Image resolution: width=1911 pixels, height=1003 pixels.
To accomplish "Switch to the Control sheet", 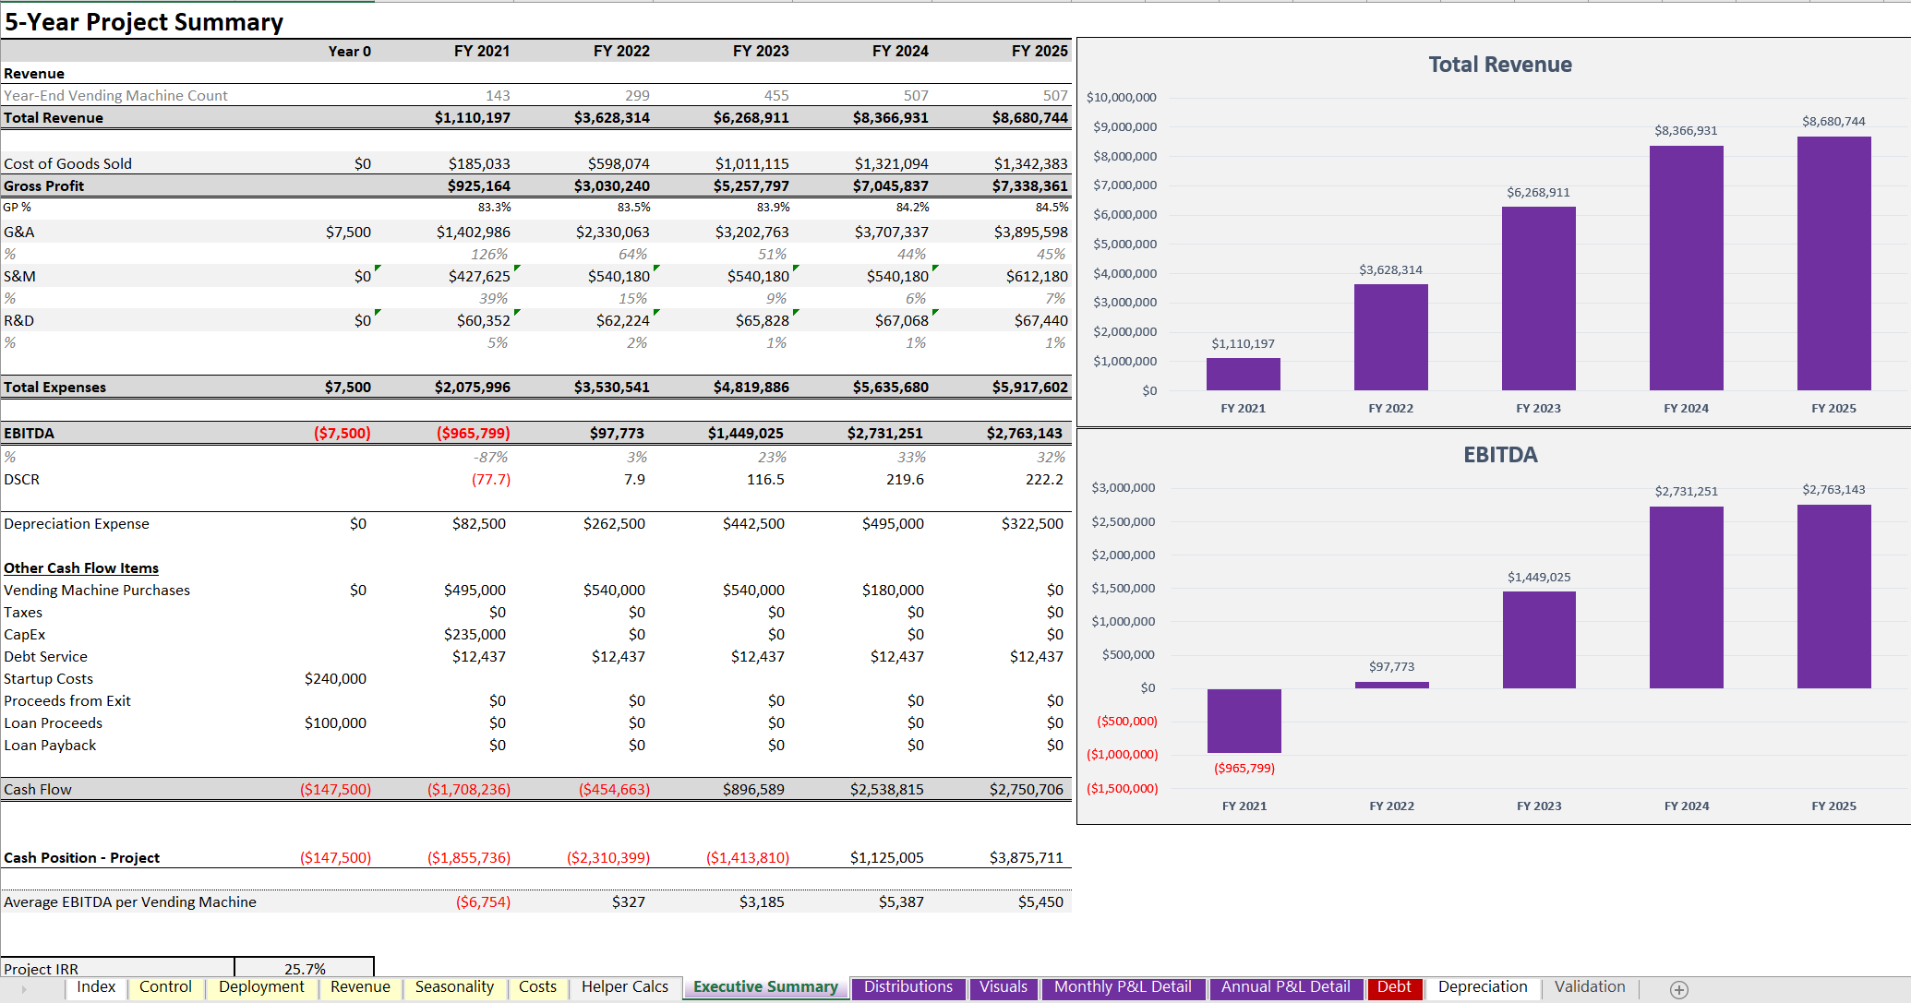I will (166, 987).
